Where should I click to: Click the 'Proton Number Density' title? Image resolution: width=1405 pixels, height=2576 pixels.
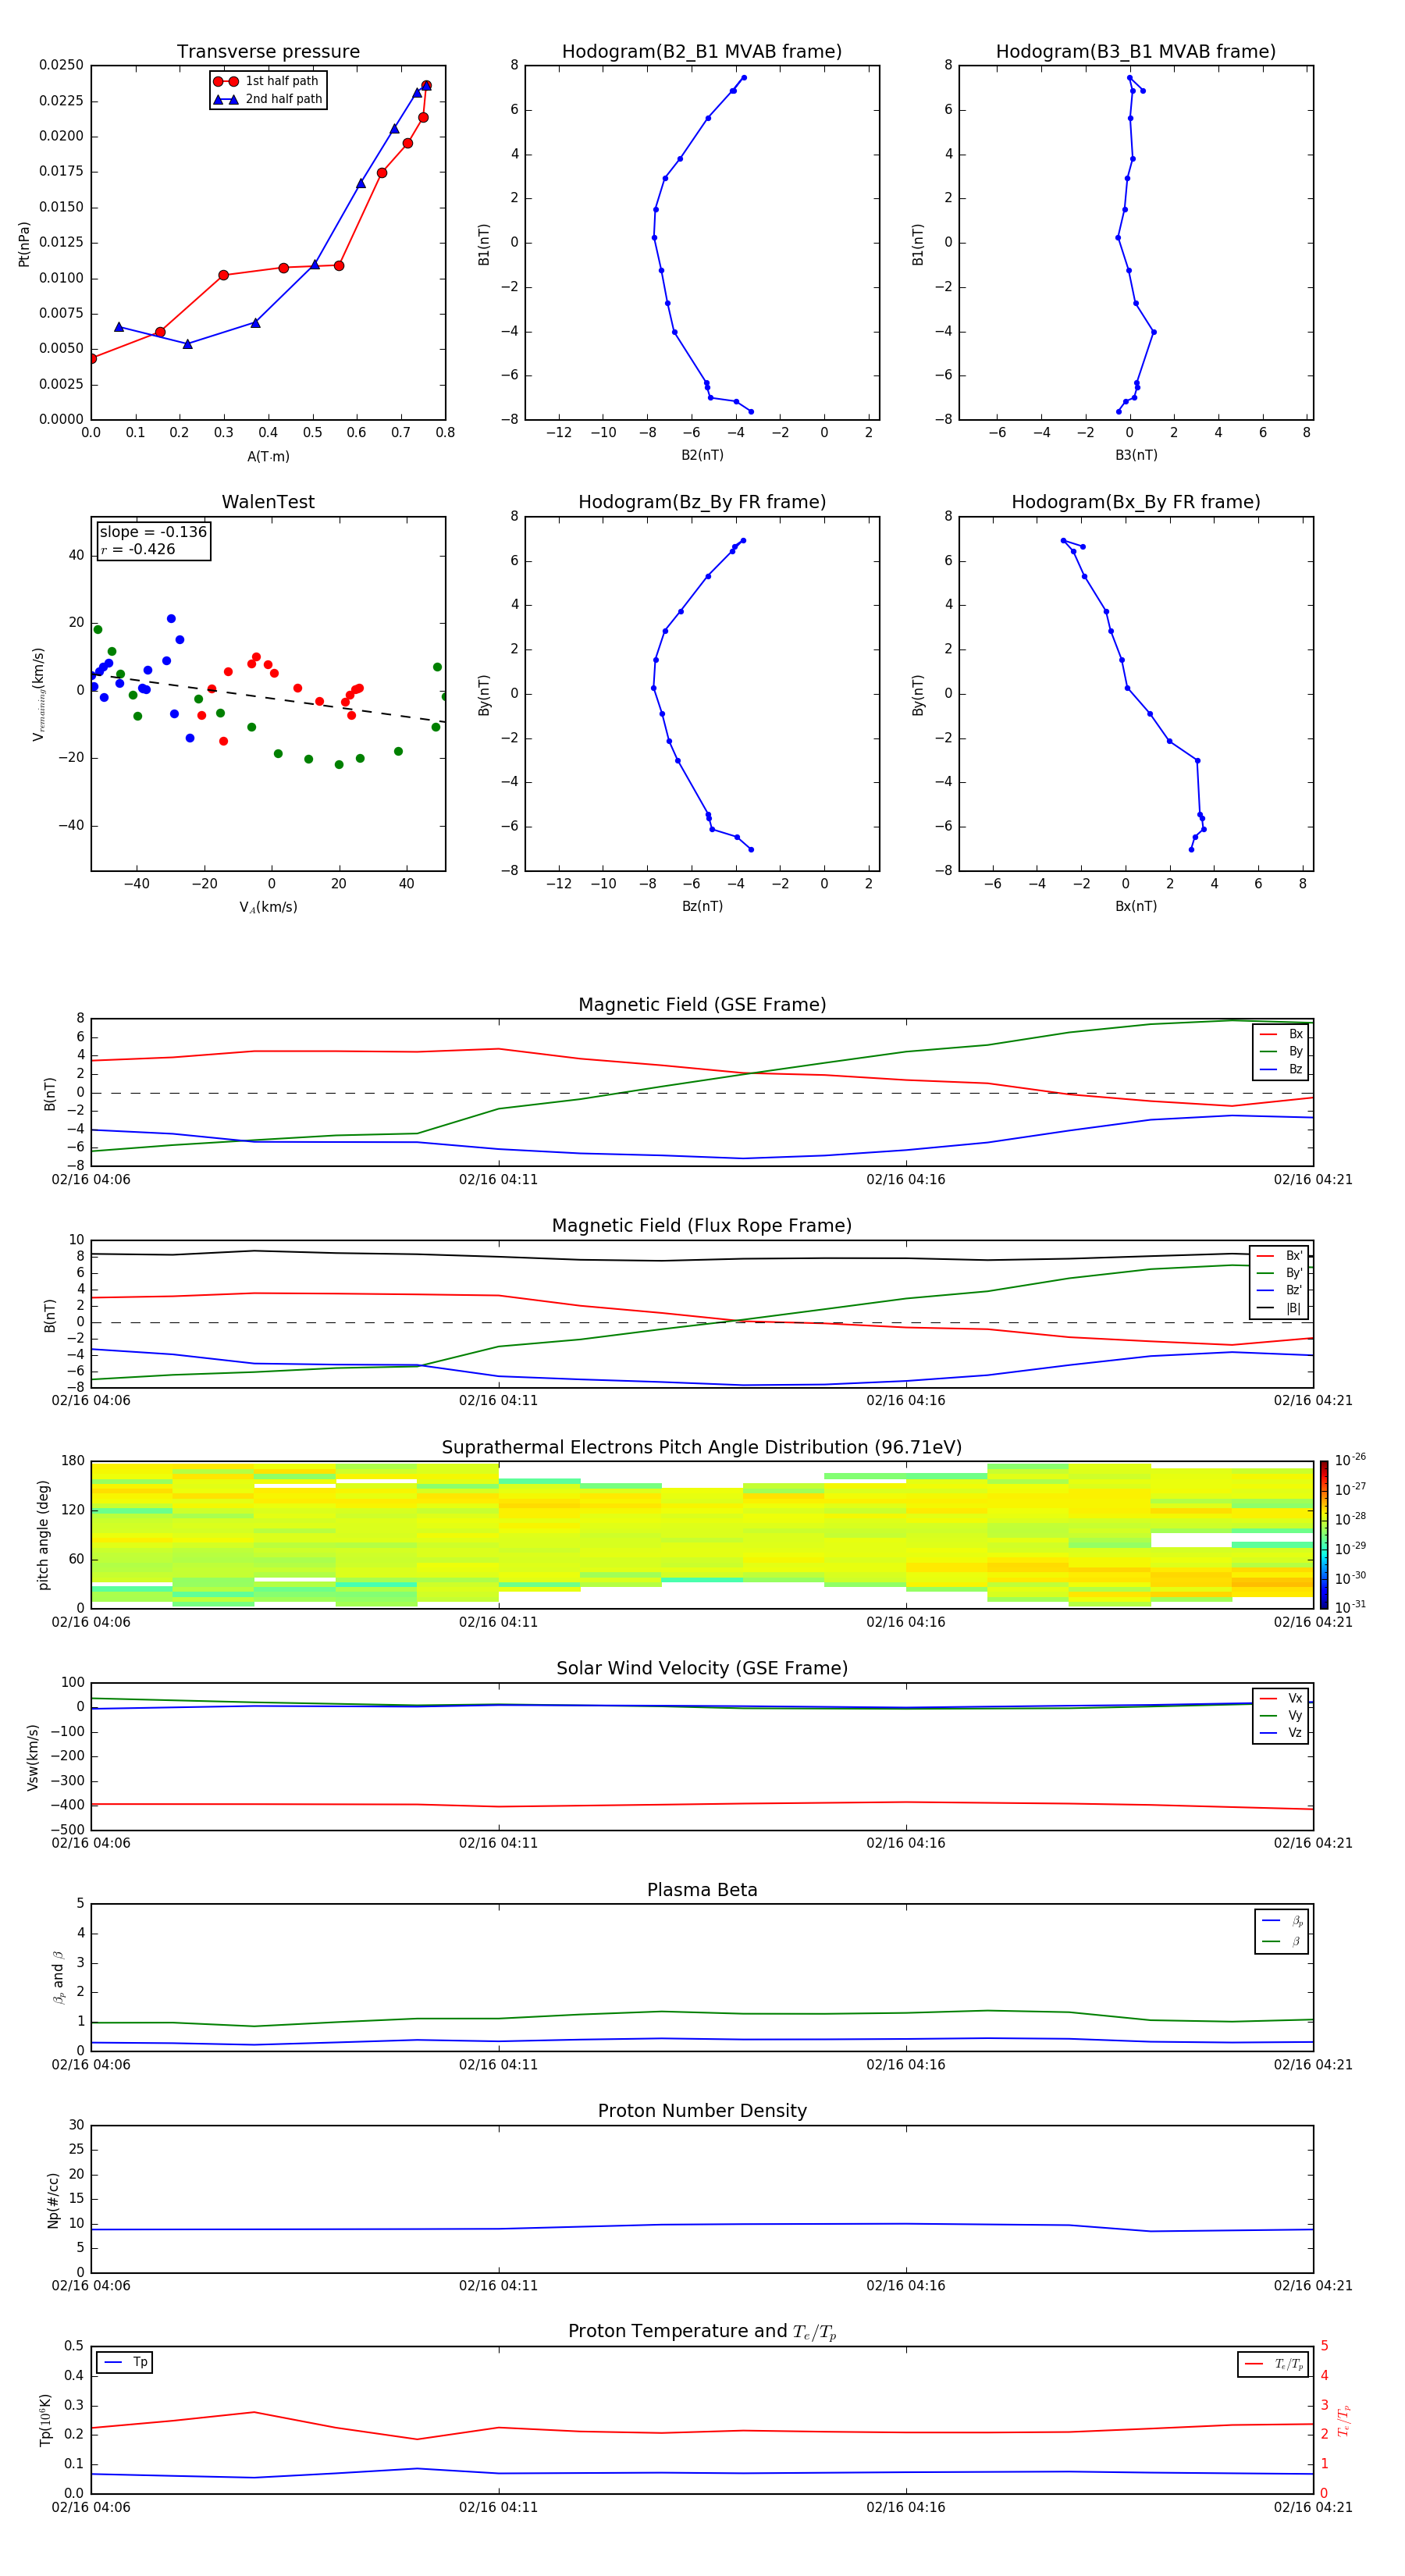702,2111
